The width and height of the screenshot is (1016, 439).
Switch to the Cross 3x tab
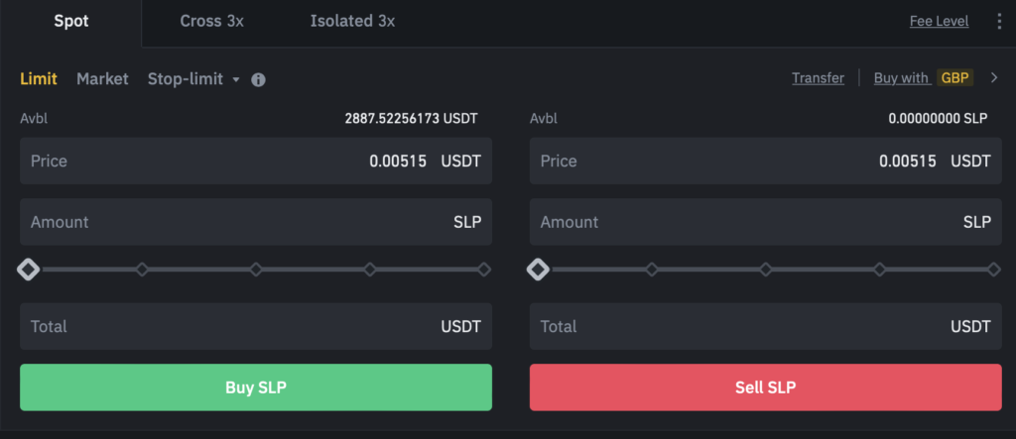[x=213, y=21]
